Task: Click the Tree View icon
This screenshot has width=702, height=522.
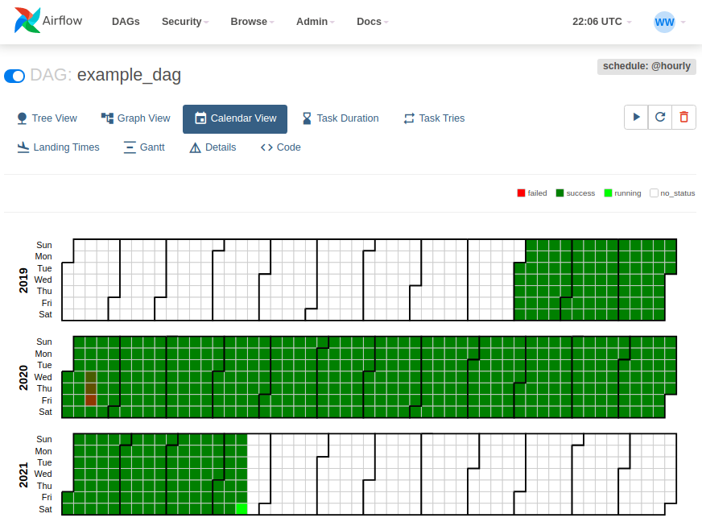Action: (x=22, y=118)
